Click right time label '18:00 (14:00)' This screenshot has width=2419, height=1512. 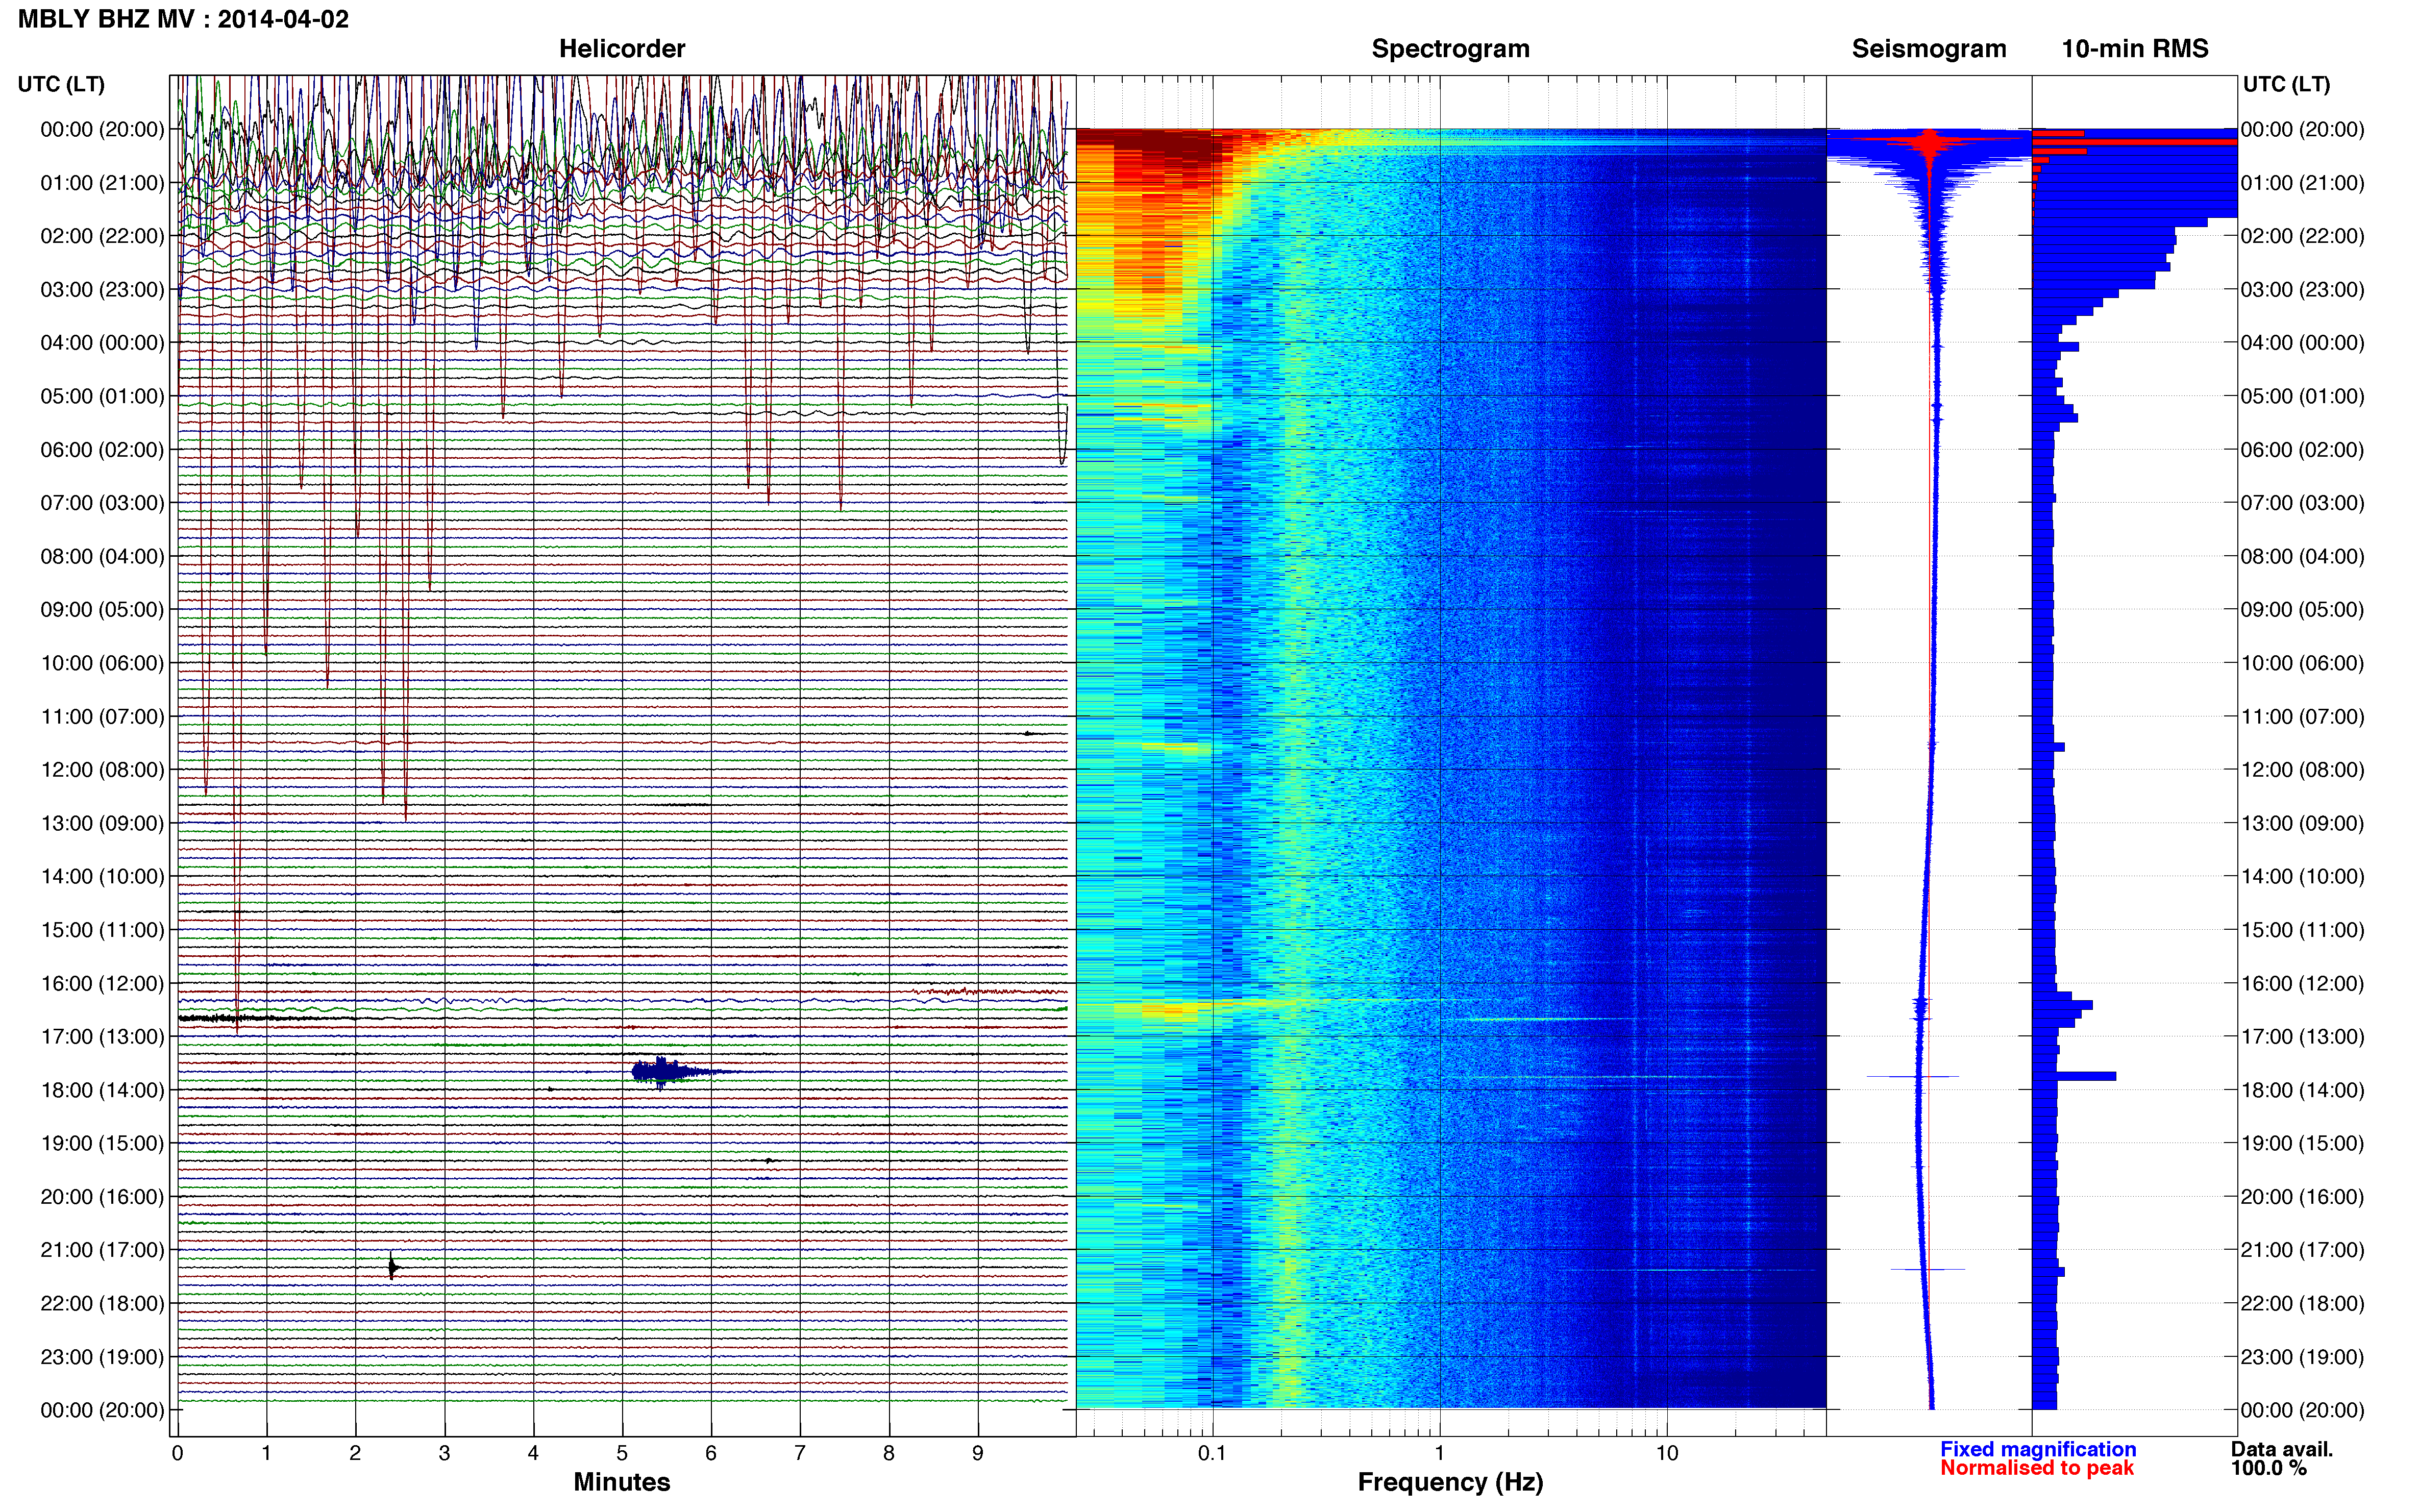pos(2302,1090)
